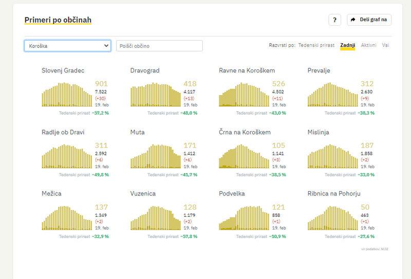
Task: Click the 'Poišči občino' search field
Action: (159, 46)
